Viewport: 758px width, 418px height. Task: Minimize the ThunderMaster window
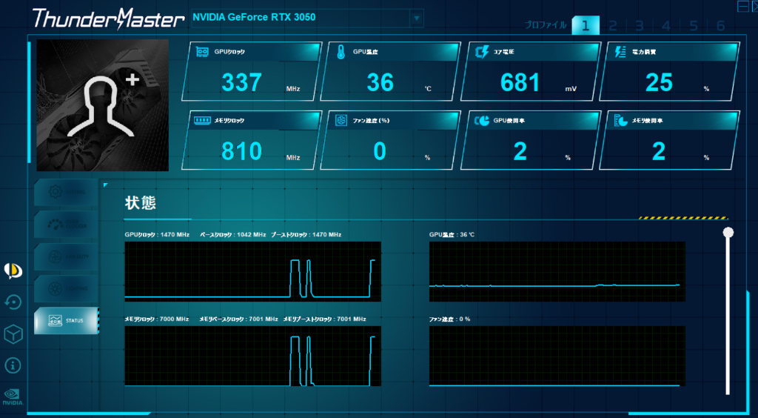(742, 6)
